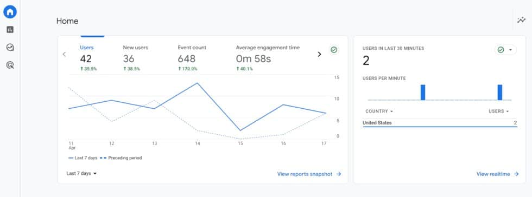532x197 pixels.
Task: Open the USERS metric dropdown
Action: pos(499,111)
